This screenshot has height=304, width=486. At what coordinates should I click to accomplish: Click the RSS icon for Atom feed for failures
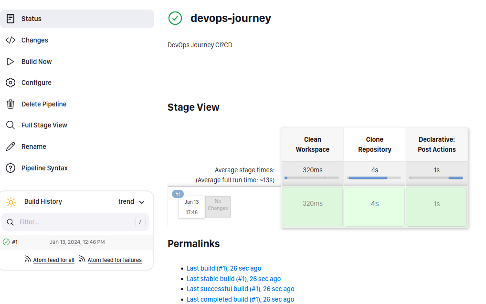click(x=82, y=259)
